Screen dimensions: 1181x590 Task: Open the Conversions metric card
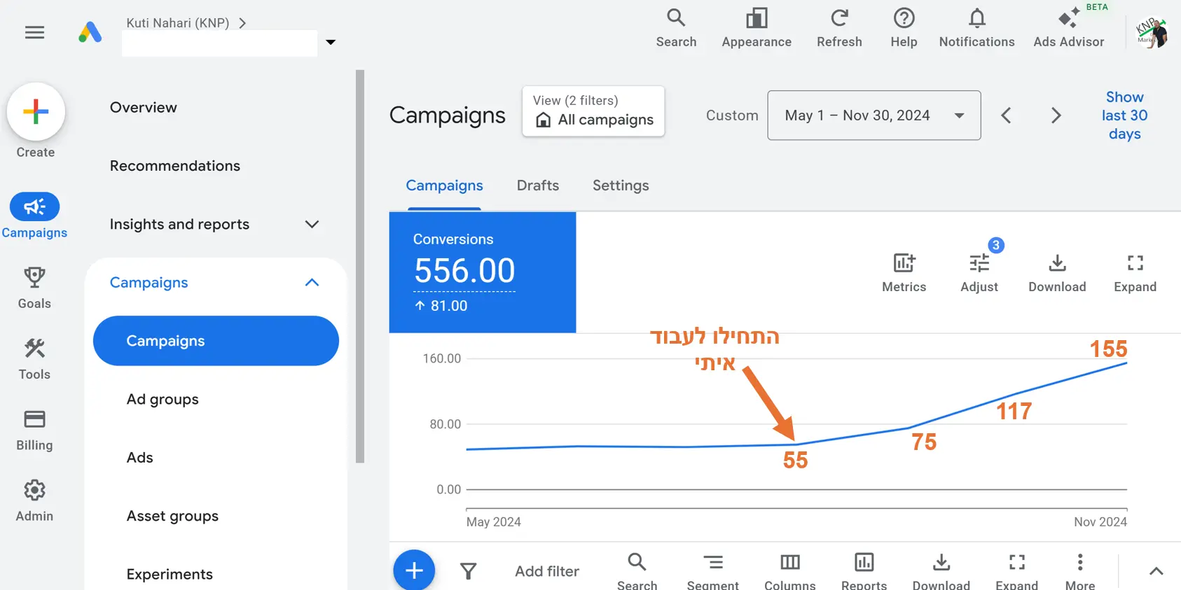coord(483,272)
